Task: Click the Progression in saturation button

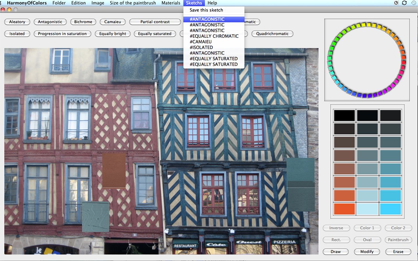Action: click(x=62, y=34)
